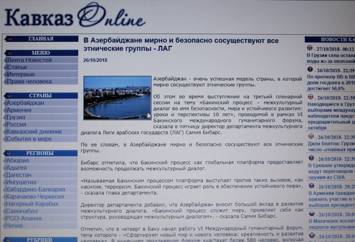Click the paragraph starting 'По ее словам'
355x242 pixels.
(192, 147)
